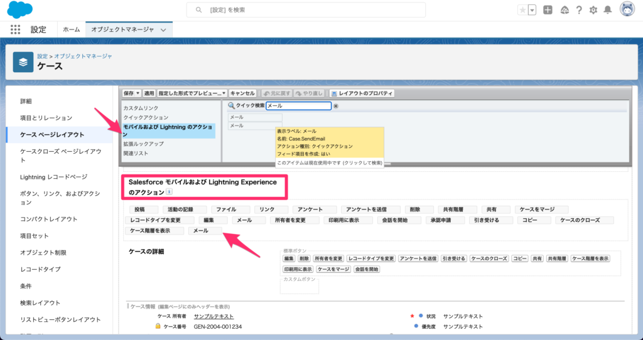Open Lightning レコードページ in the sidebar
The height and width of the screenshot is (340, 643).
point(54,177)
